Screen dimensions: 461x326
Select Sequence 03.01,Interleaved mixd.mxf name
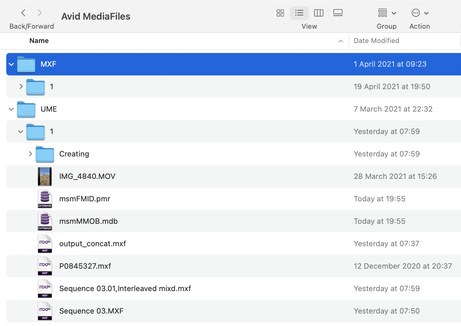coord(125,289)
